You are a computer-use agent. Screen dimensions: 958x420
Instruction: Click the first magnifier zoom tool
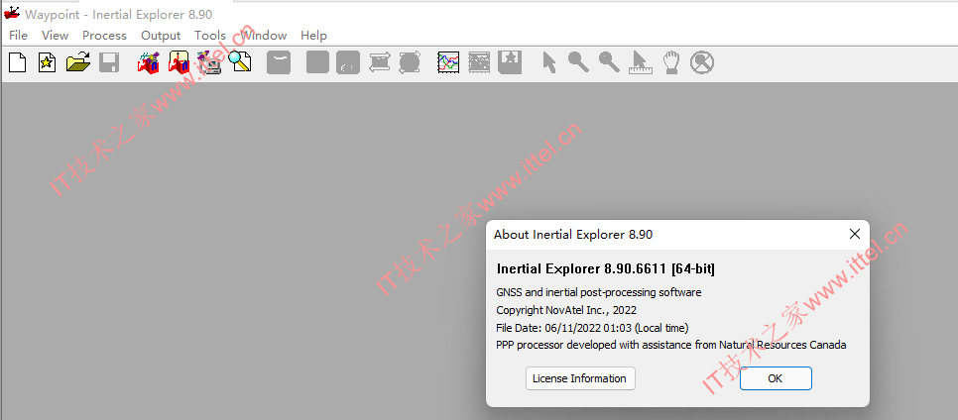[x=578, y=62]
